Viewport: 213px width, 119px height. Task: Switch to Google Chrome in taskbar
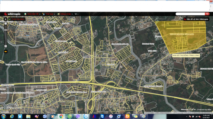tap(61, 116)
